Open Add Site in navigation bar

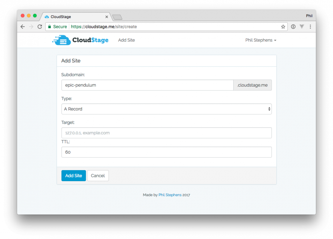point(126,40)
